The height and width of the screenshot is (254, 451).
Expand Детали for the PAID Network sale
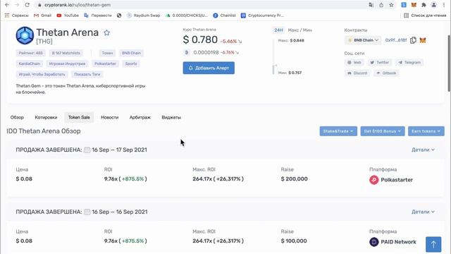[423, 212]
